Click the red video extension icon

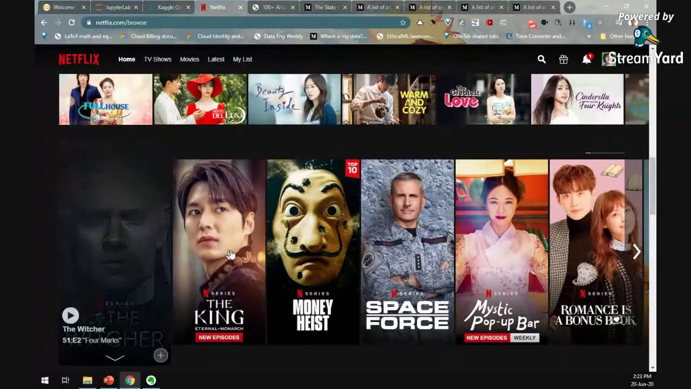pos(489,23)
